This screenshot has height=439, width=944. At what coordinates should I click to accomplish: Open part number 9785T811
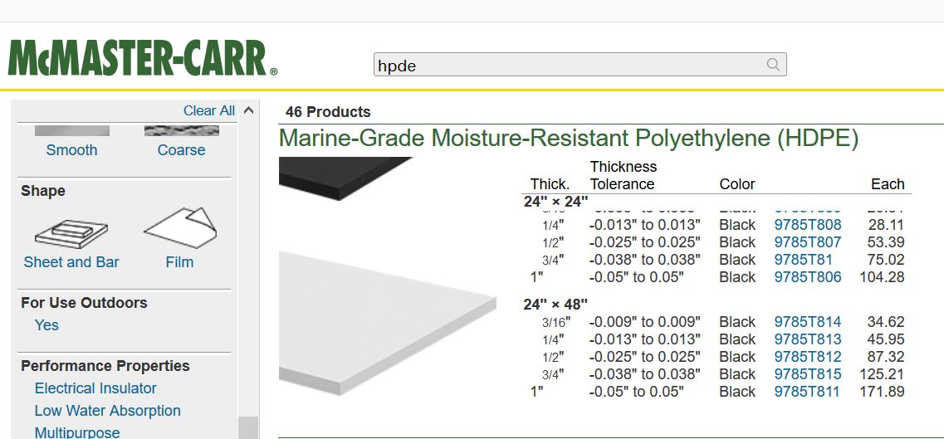(x=807, y=392)
